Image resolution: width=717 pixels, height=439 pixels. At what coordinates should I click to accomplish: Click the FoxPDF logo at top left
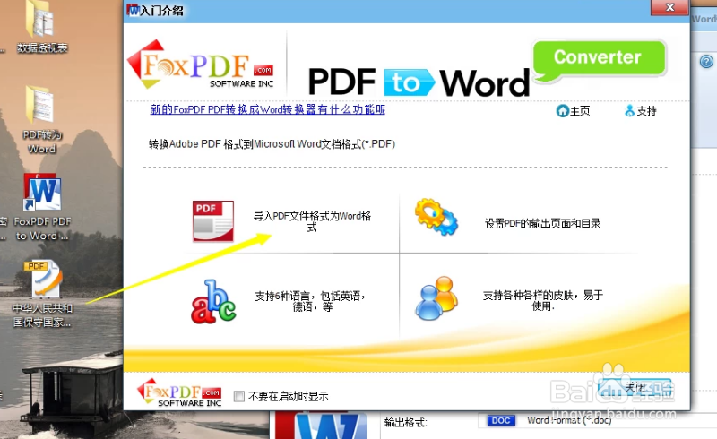200,65
